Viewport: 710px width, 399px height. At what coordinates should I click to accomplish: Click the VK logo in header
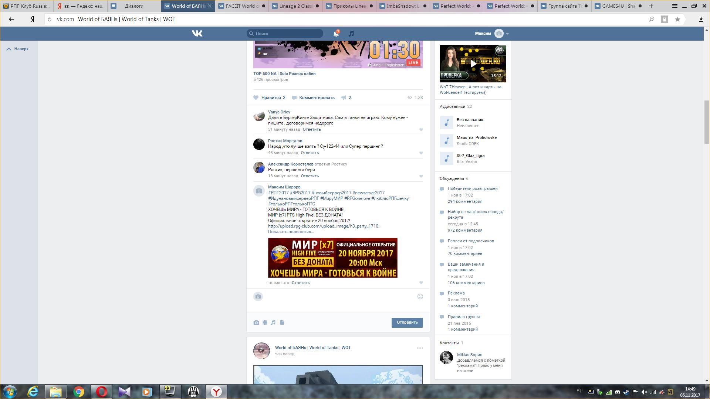(x=197, y=34)
